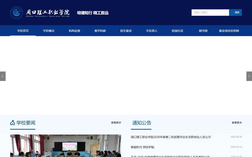Show previous banner slide with left arrow

3,76
